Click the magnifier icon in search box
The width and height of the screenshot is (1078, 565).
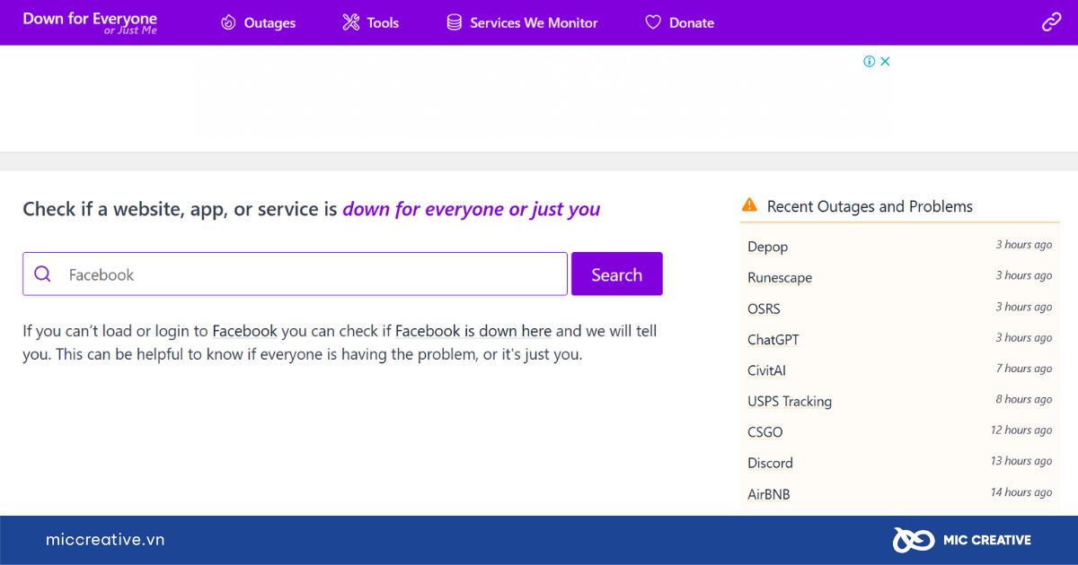tap(42, 274)
